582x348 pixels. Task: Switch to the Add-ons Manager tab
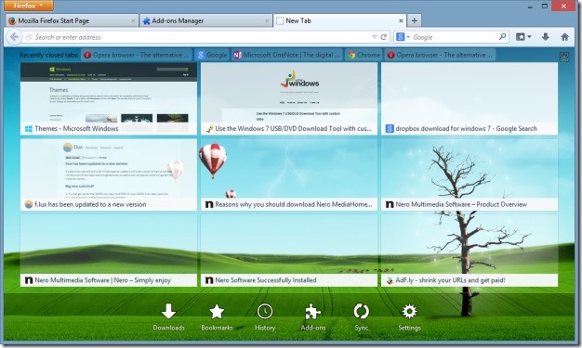[206, 20]
